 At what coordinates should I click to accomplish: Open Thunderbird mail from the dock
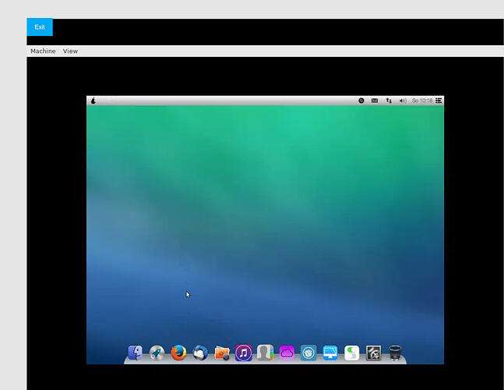[200, 353]
